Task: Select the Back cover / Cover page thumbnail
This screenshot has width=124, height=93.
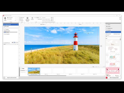Action: [34, 71]
